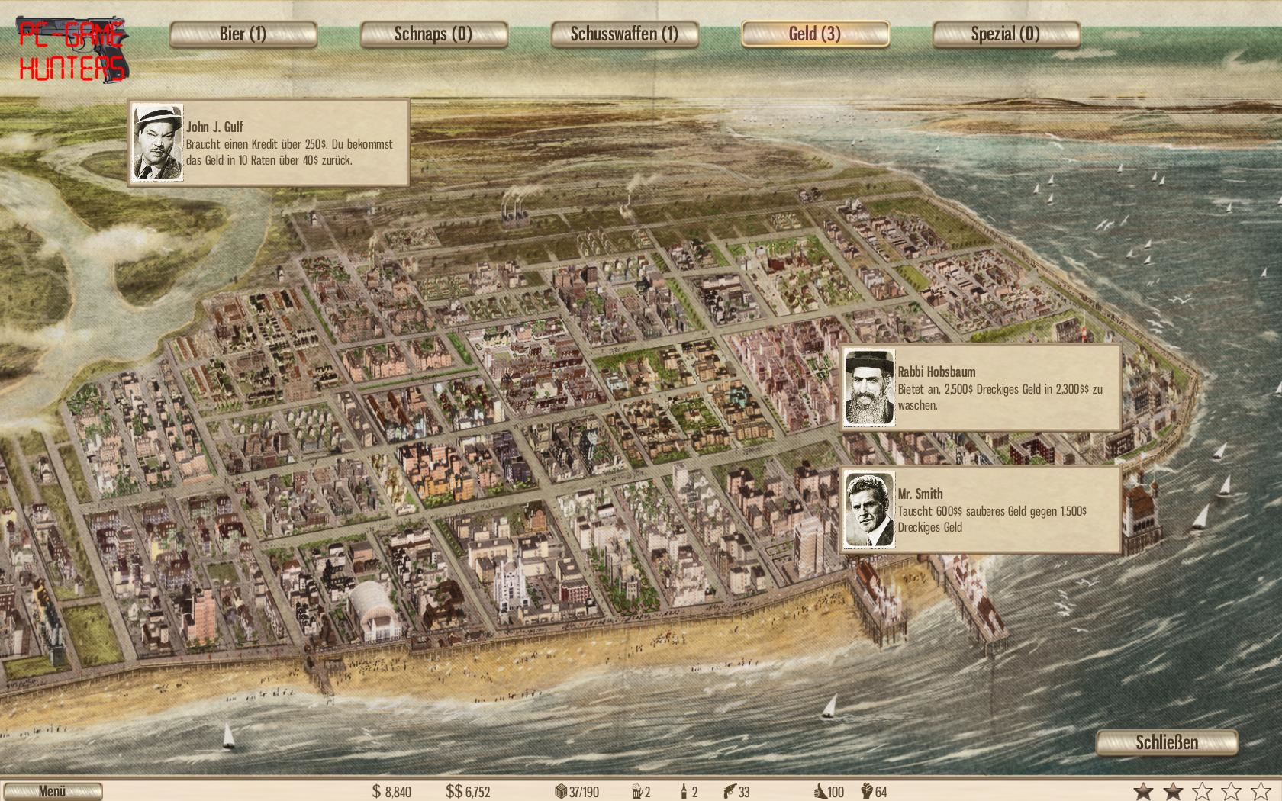Click the second filled rating star
The width and height of the screenshot is (1282, 801).
point(1173,790)
